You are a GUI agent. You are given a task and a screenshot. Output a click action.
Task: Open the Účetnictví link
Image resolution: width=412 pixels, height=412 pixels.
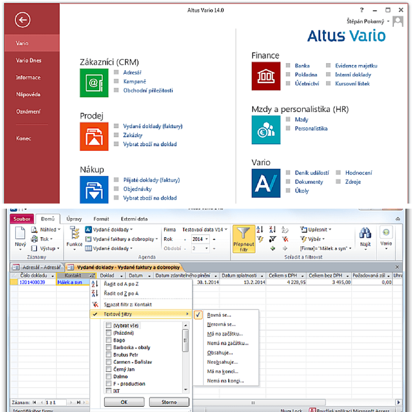(x=307, y=83)
